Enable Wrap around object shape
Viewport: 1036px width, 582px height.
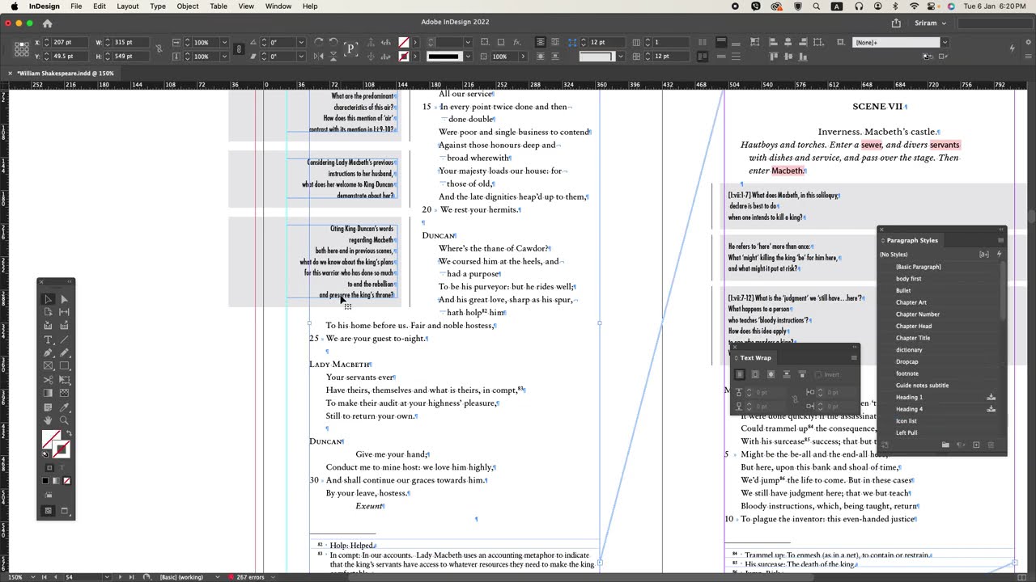pos(771,374)
